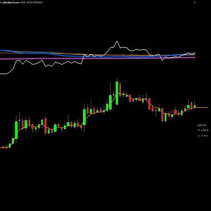
Task: Select the 687.65 price label
Action: point(202,125)
